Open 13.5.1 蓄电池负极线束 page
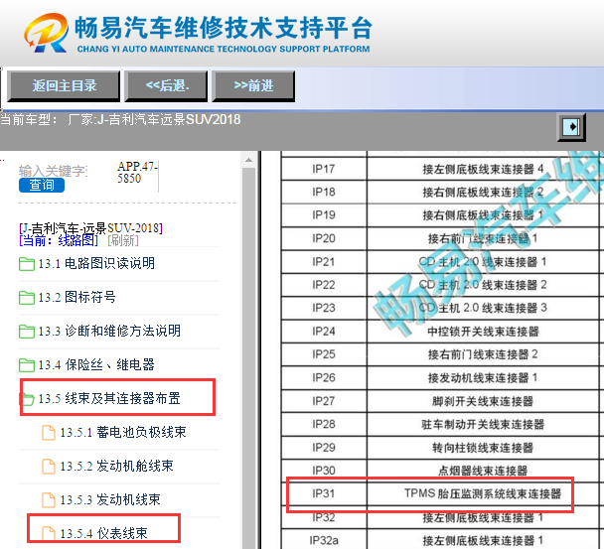 coord(123,432)
